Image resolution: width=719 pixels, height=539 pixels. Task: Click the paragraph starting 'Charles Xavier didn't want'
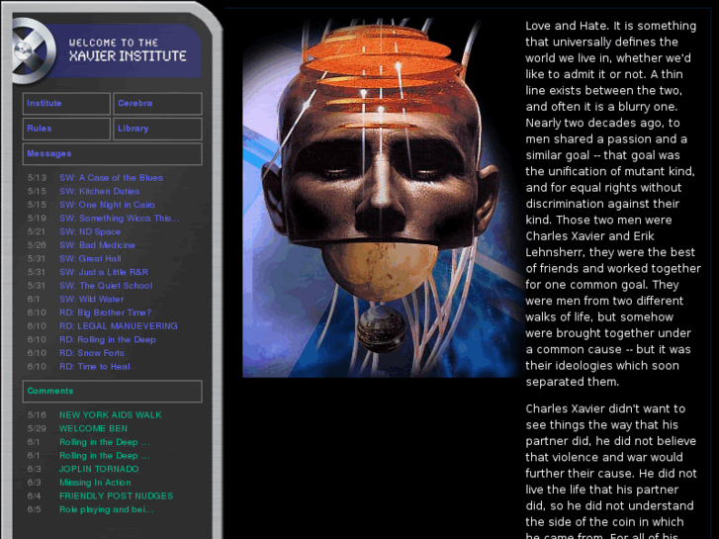(x=611, y=471)
